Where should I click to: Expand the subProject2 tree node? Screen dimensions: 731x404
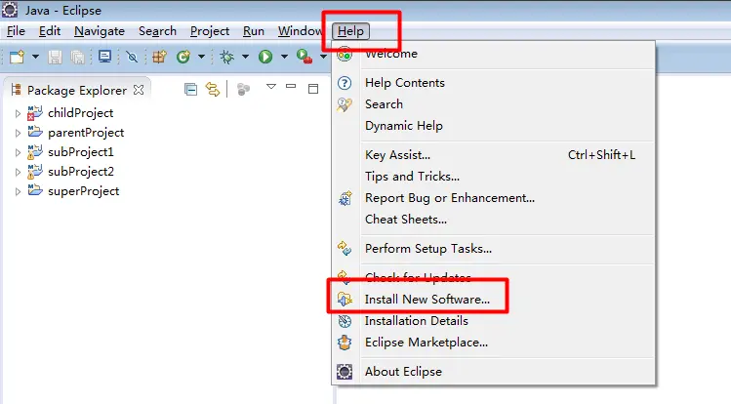(x=18, y=172)
